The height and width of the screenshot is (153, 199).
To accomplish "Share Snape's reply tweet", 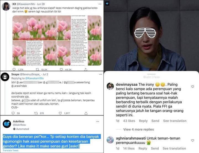I will (x=86, y=113).
